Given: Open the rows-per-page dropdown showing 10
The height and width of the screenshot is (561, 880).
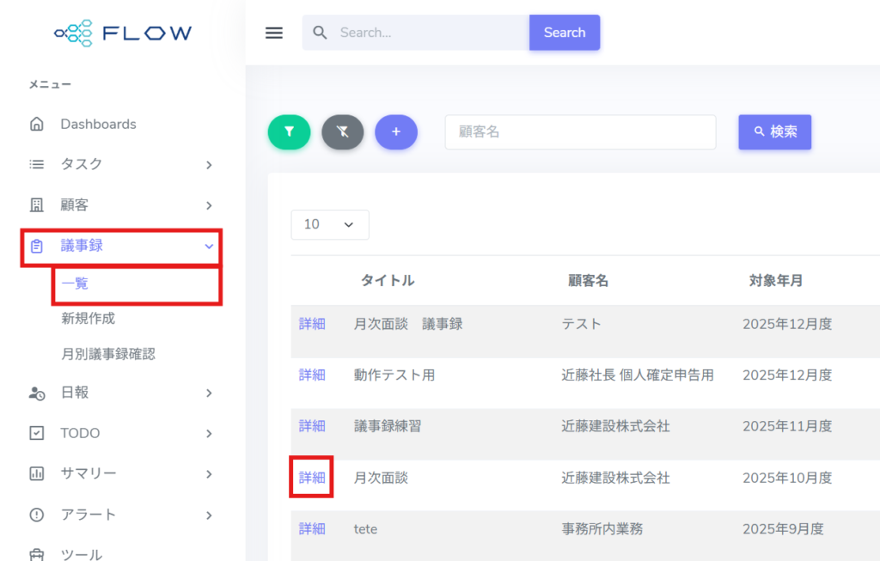Looking at the screenshot, I should pos(330,224).
